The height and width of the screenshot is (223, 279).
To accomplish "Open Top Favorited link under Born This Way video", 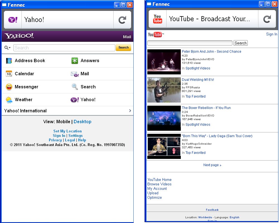I will (196, 152).
